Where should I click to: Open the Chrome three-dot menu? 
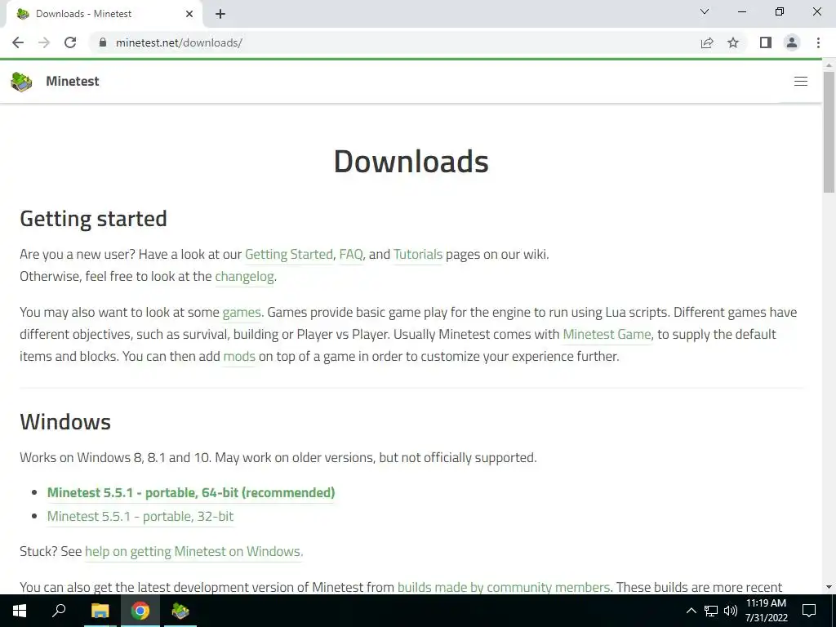818,42
